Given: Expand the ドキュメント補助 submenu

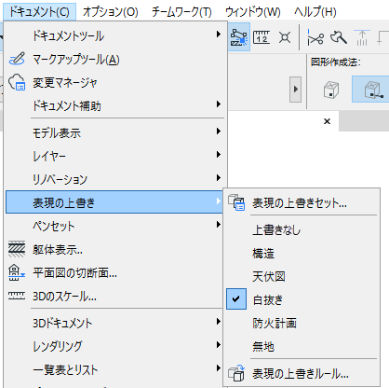Looking at the screenshot, I should click(x=114, y=105).
